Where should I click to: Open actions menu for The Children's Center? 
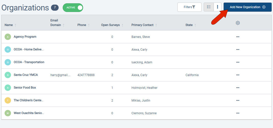(x=238, y=101)
